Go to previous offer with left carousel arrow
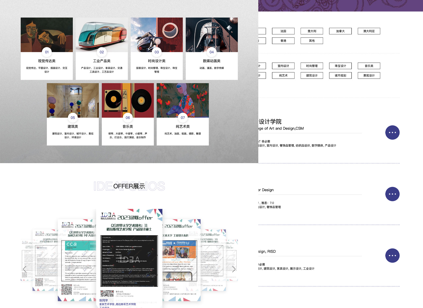 [25, 269]
